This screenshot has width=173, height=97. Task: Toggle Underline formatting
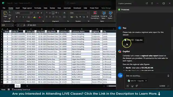[x=23, y=17]
